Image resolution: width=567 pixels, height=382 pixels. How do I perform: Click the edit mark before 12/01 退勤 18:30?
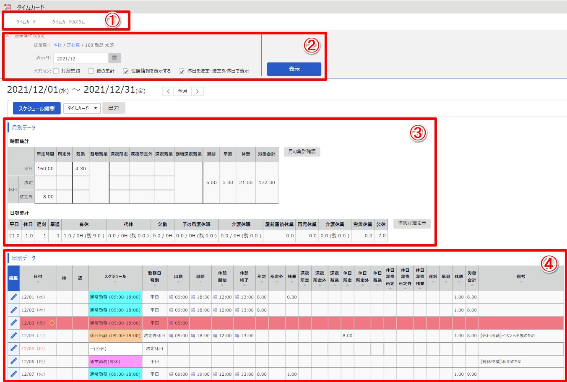pos(193,297)
